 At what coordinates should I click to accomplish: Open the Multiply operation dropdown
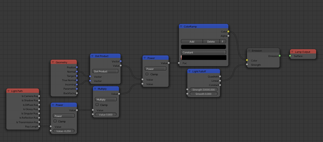[x=106, y=99]
